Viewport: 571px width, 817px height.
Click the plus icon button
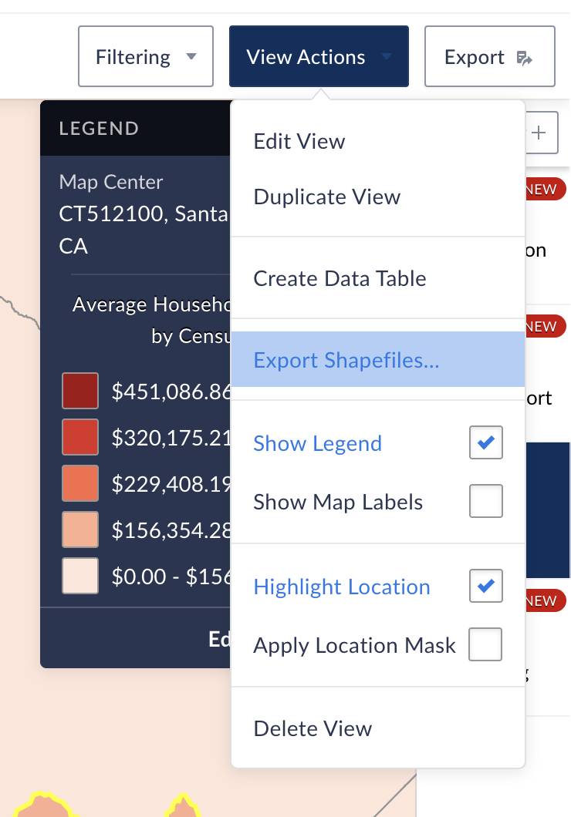click(x=539, y=133)
